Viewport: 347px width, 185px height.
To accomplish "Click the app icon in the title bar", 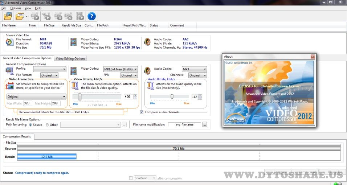I will pyautogui.click(x=2, y=3).
